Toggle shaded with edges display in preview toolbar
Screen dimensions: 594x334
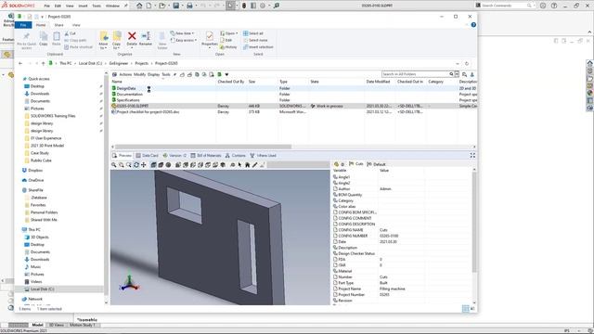click(153, 165)
